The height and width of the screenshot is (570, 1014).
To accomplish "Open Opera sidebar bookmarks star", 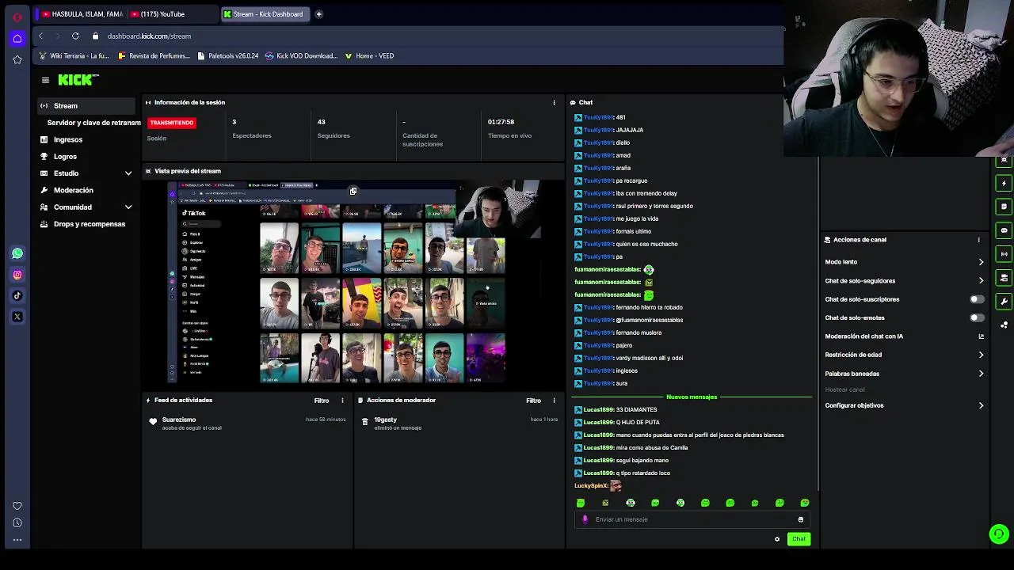I will coord(17,59).
